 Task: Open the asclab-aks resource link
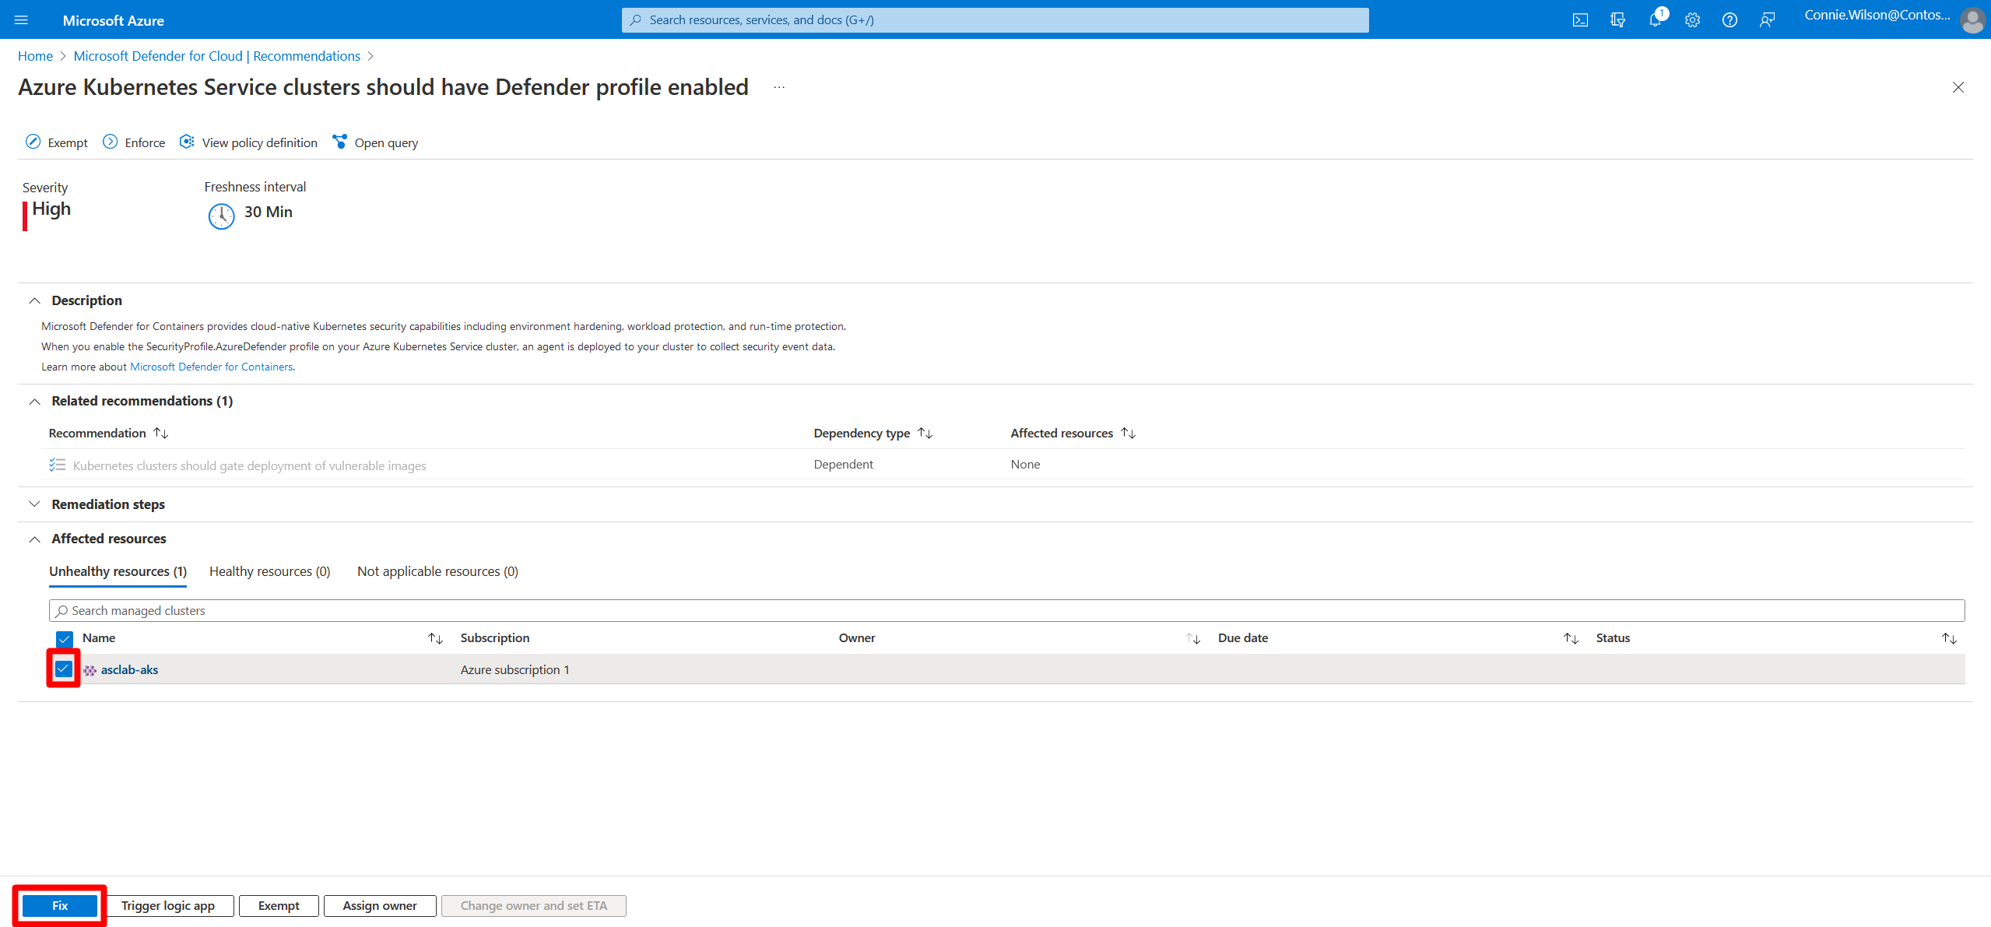click(129, 669)
